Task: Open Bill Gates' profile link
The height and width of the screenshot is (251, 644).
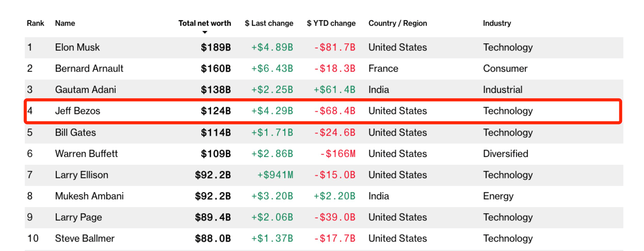Action: [75, 133]
